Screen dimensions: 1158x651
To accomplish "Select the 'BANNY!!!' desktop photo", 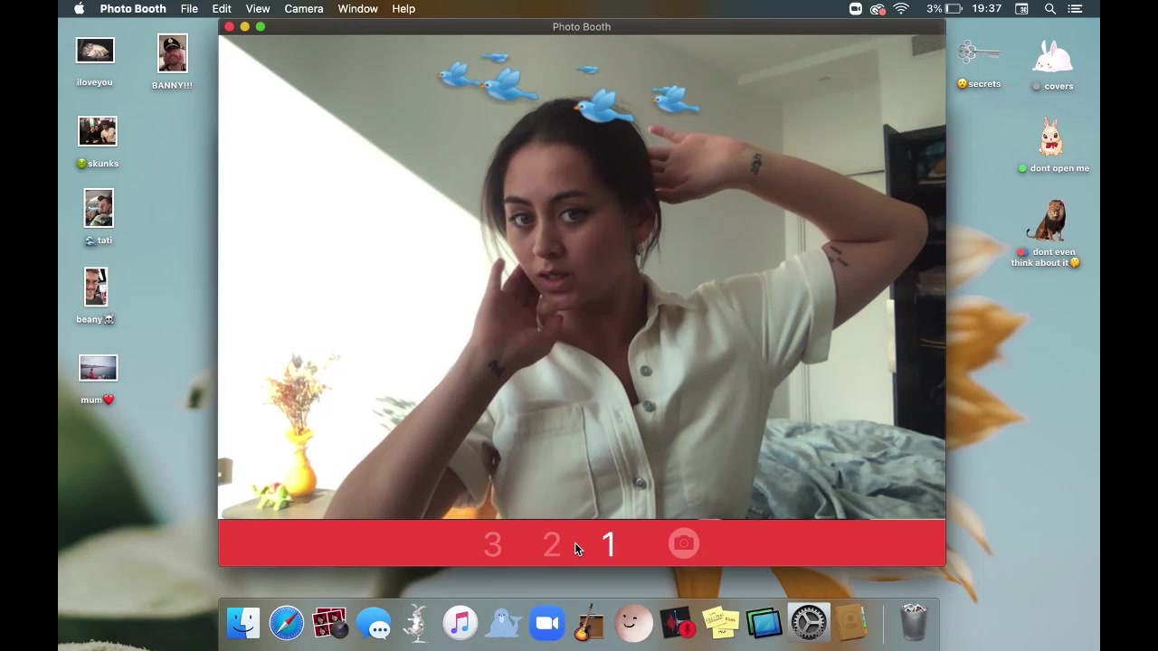I will (x=172, y=54).
